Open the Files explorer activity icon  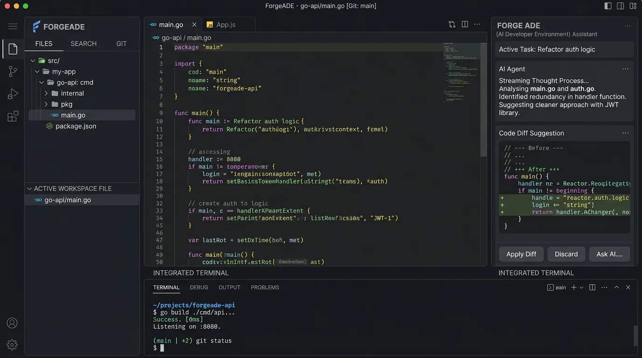pos(13,49)
